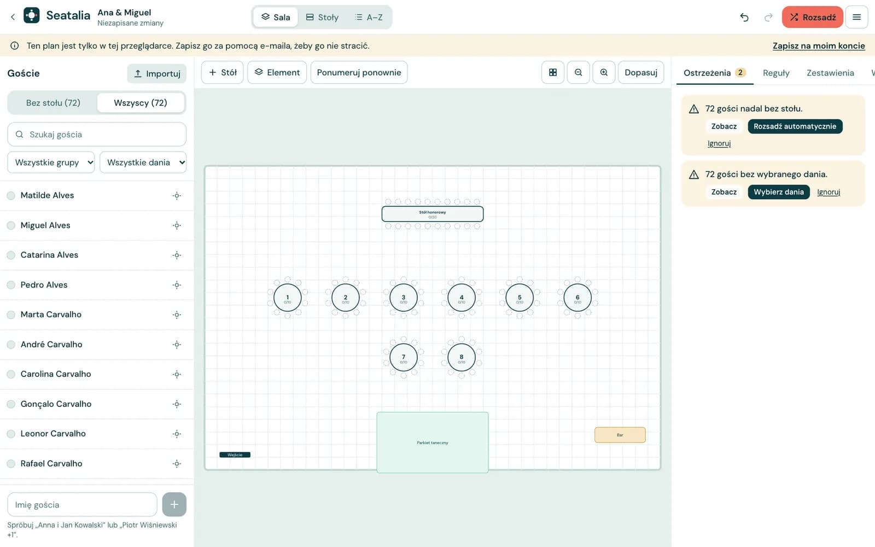The height and width of the screenshot is (547, 875).
Task: Add guest with the plus button
Action: 174,504
